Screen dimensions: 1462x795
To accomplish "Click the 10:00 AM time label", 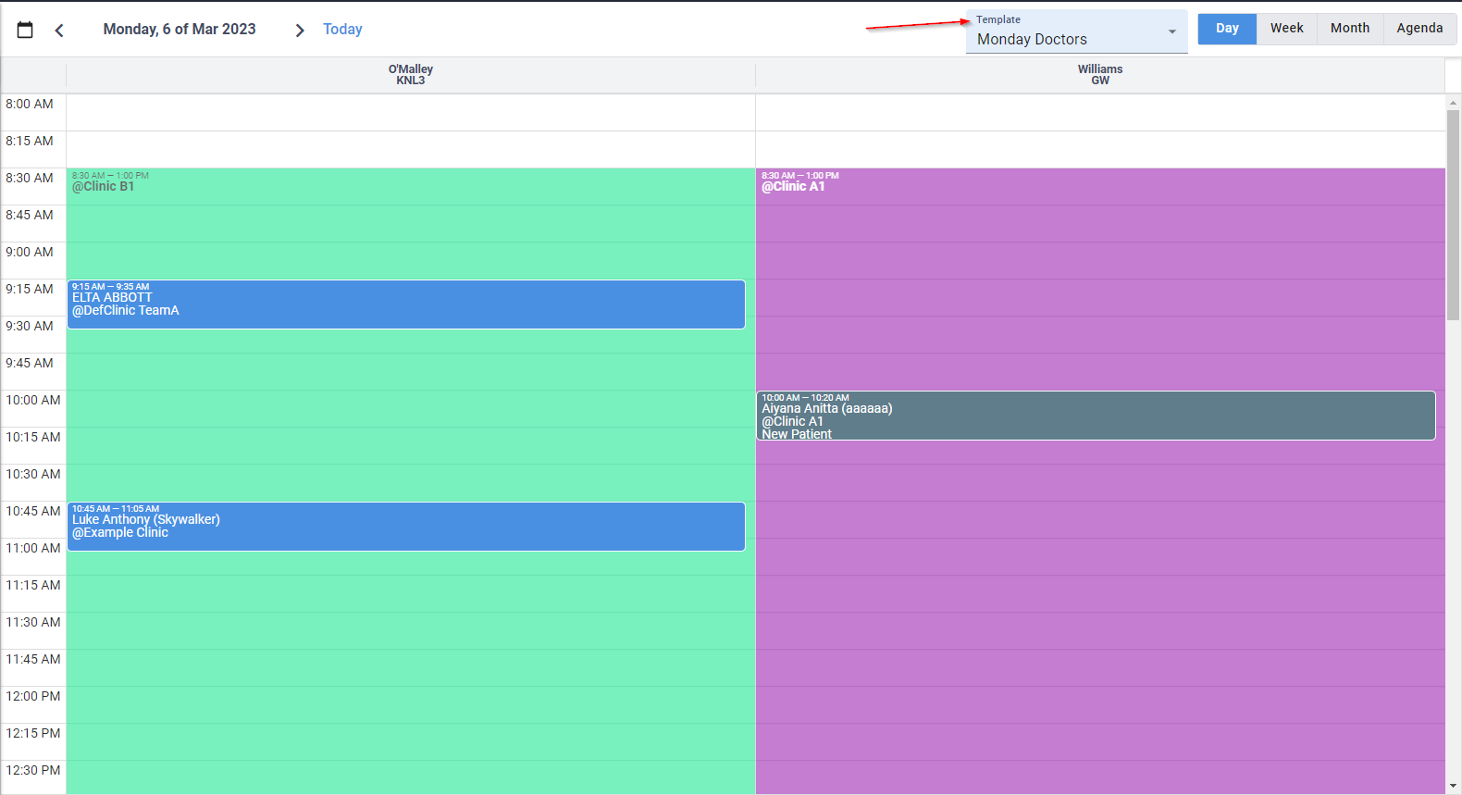I will coord(33,400).
